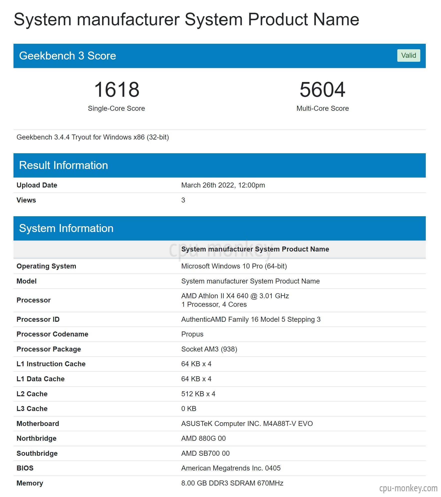The image size is (441, 497).
Task: Click the Multi-Core Score label
Action: click(x=323, y=108)
